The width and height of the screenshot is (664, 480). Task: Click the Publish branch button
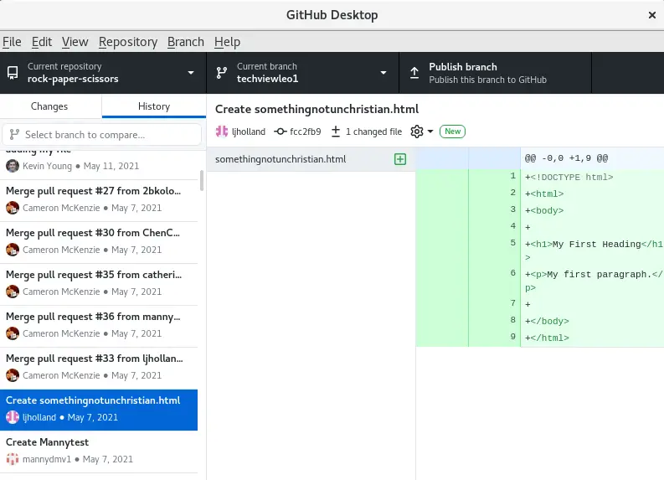pyautogui.click(x=496, y=73)
